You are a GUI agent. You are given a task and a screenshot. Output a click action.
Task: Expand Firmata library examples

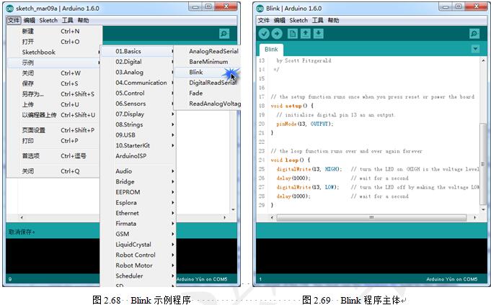pyautogui.click(x=138, y=224)
